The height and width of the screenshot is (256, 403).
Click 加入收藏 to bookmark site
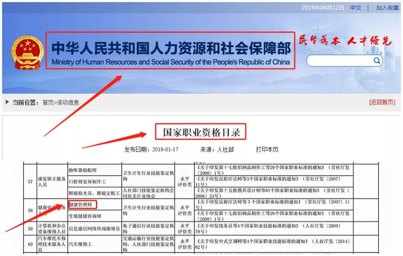click(x=387, y=8)
